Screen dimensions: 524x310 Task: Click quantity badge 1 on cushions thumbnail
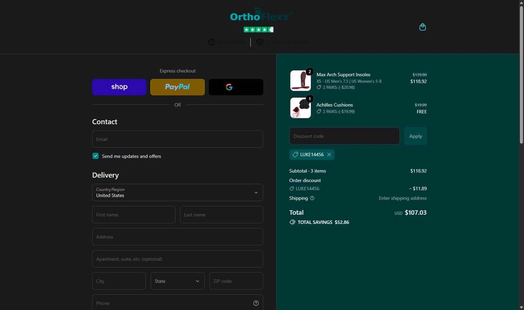coord(309,99)
